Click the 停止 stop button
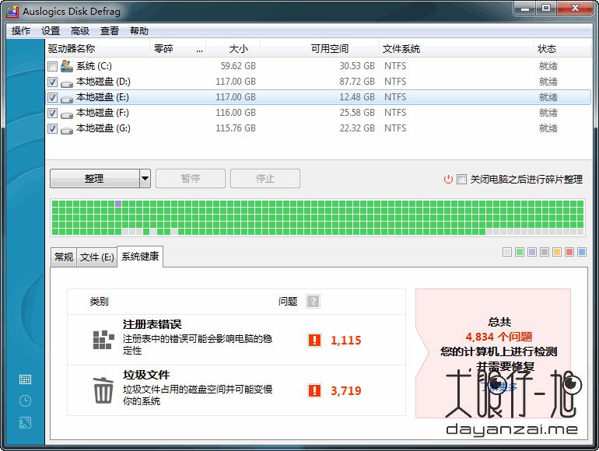The width and height of the screenshot is (599, 451). (x=265, y=178)
